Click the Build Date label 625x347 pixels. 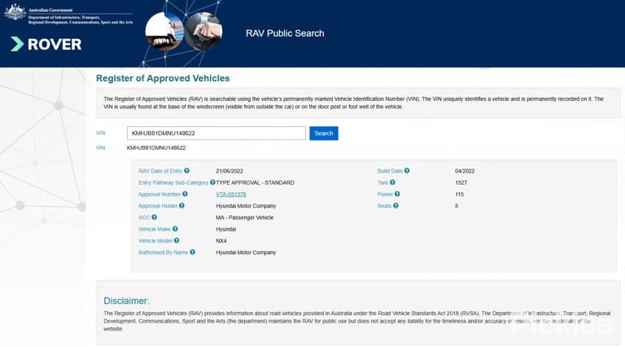tap(390, 171)
